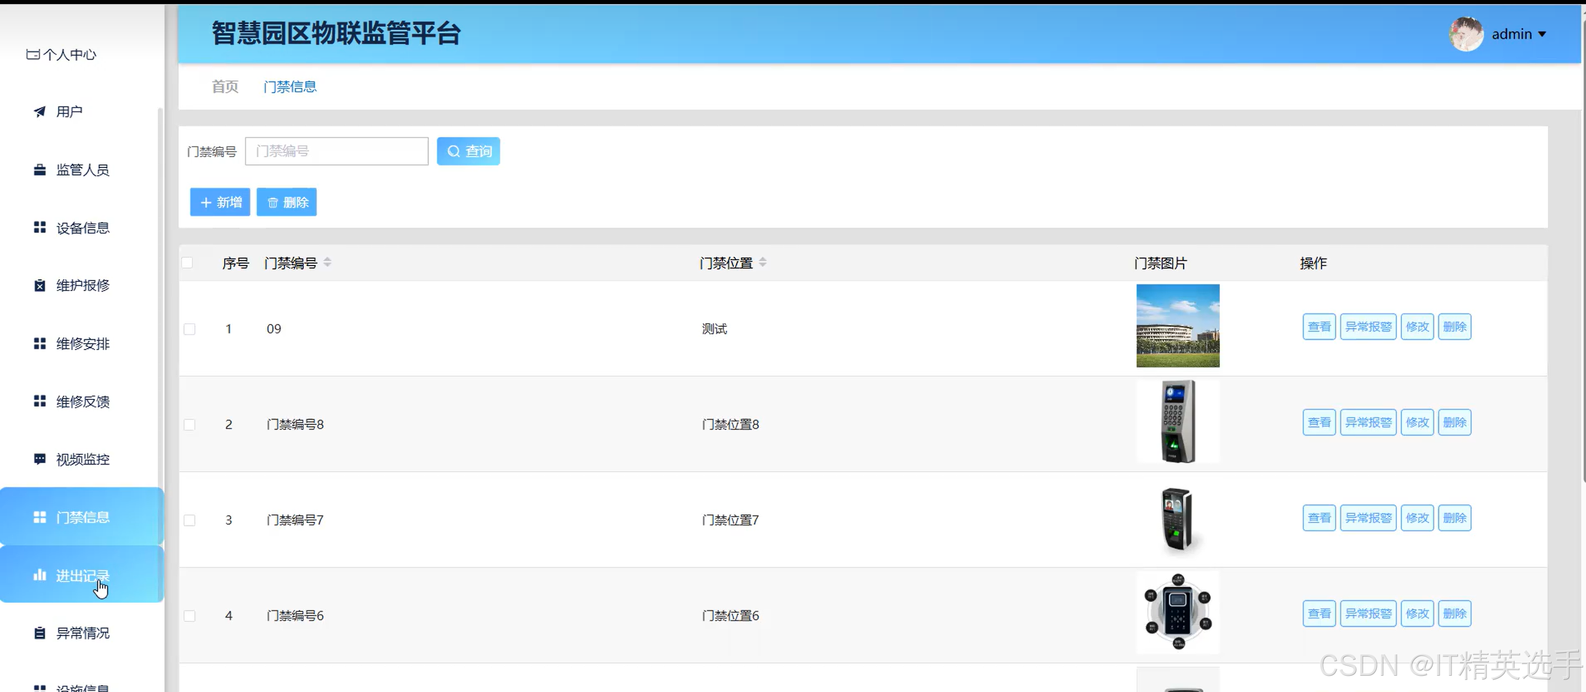
Task: Open the device thumbnail in row 门禁编号8
Action: (1178, 422)
